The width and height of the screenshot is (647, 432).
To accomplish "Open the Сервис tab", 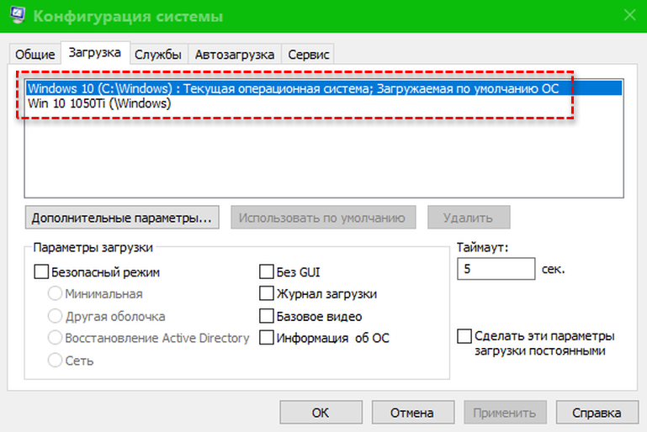I will 308,55.
